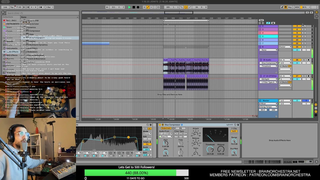Show or hide Track Delay D button
The height and width of the screenshot is (180, 320).
[x=316, y=115]
